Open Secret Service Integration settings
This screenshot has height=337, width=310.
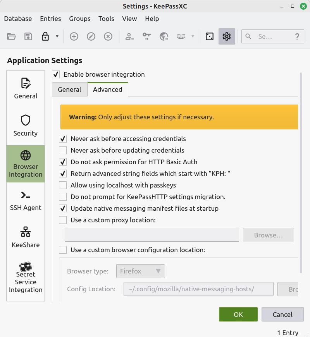[26, 278]
